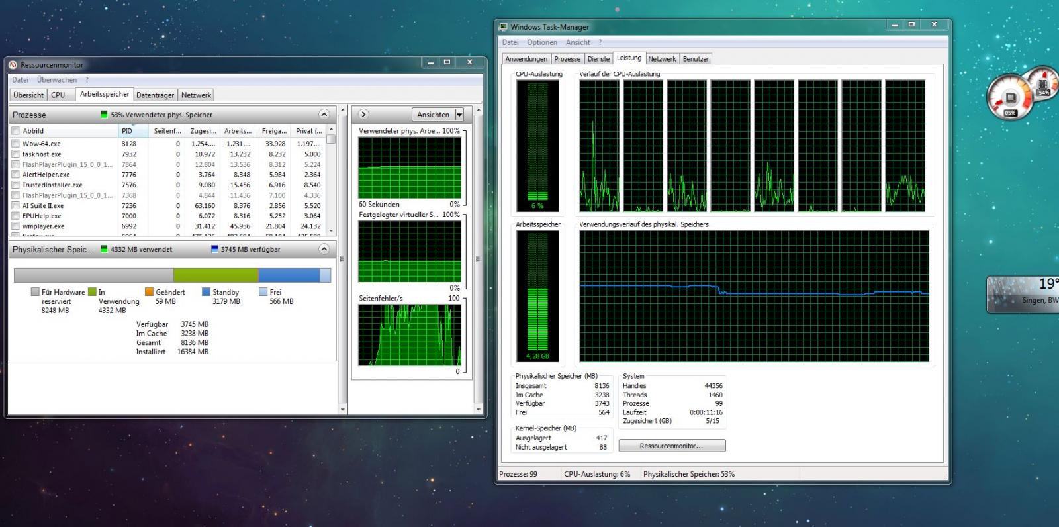Select the Arbeitsspeicher tab
This screenshot has width=1059, height=527.
tap(105, 94)
